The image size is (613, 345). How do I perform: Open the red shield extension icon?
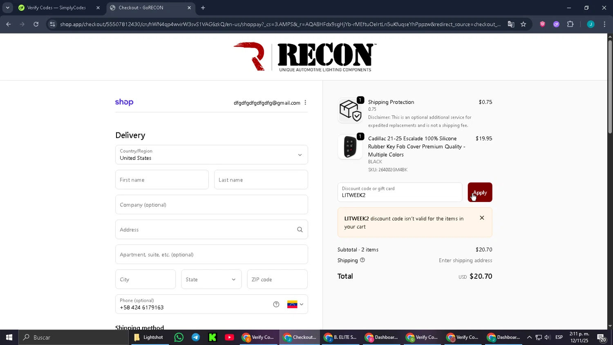542,24
